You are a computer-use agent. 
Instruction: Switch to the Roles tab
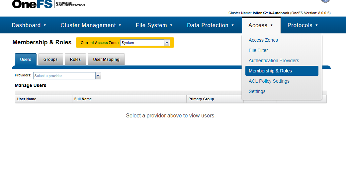[x=75, y=59]
